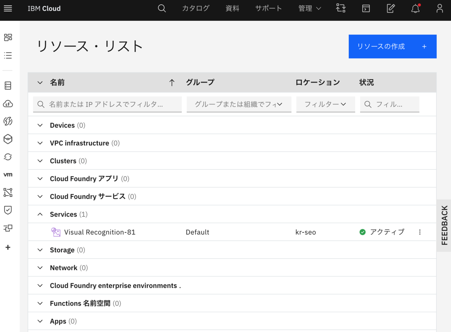The width and height of the screenshot is (451, 332).
Task: Open the グループ filter dropdown
Action: point(239,104)
